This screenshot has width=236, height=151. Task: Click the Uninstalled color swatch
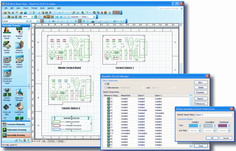[x=208, y=126]
